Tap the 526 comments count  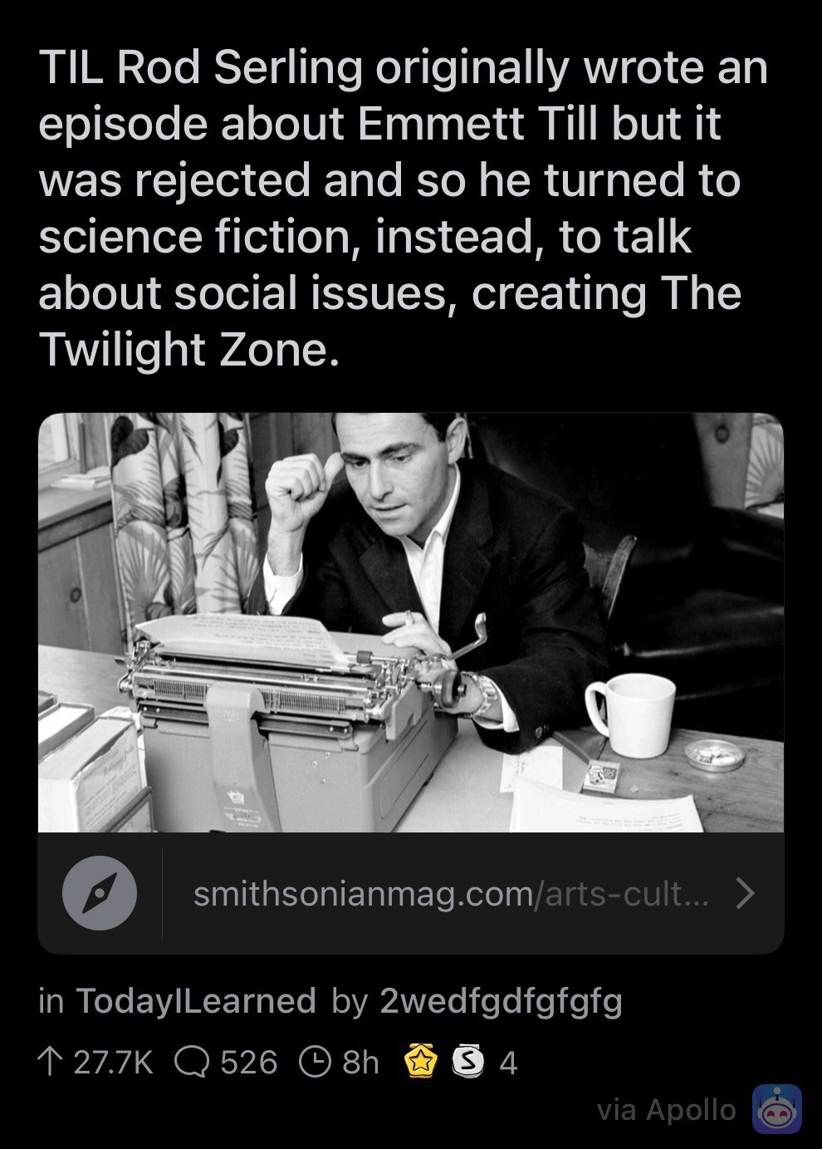(249, 1063)
